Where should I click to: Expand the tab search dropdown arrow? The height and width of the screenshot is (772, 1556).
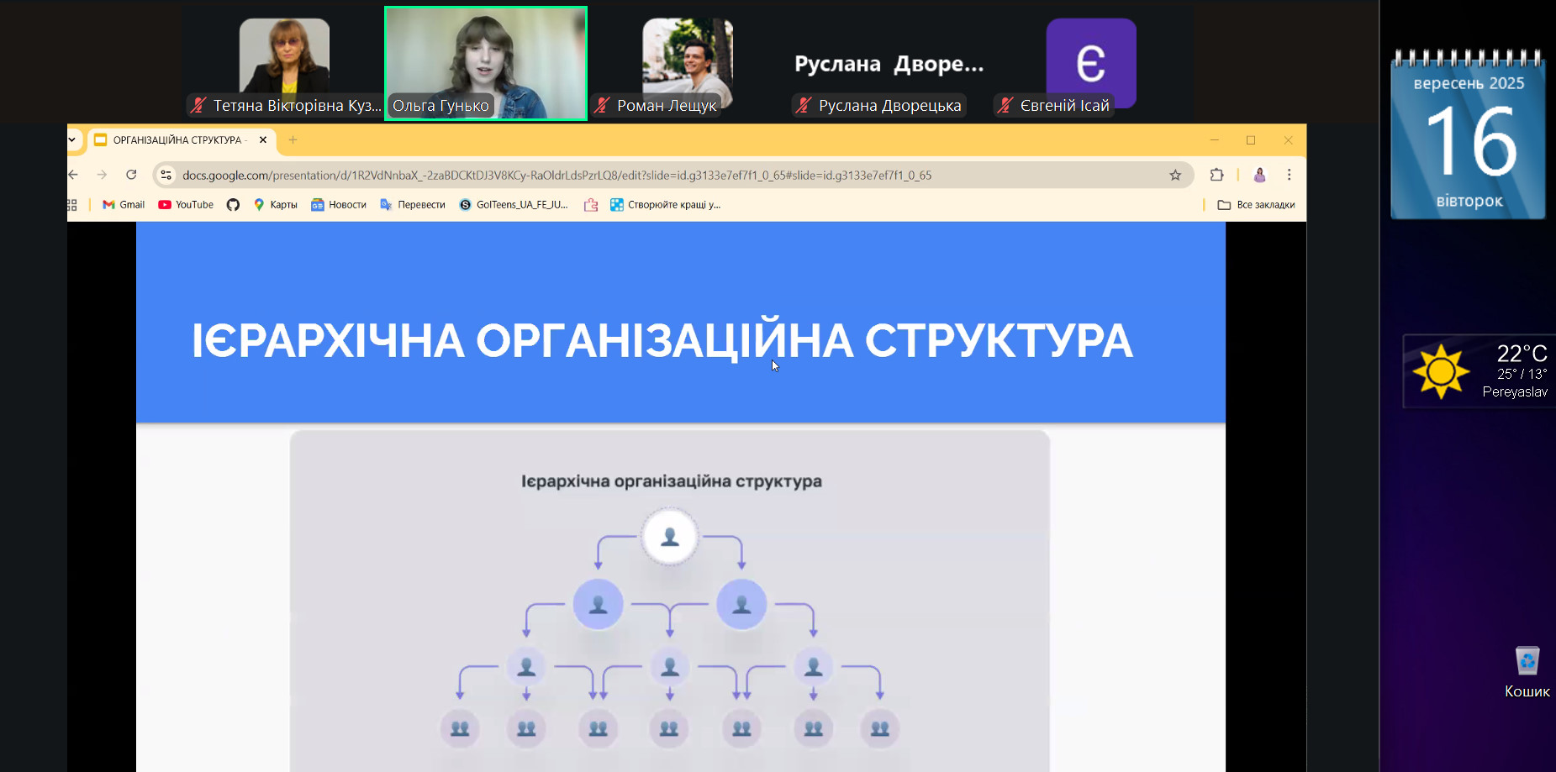[x=72, y=140]
